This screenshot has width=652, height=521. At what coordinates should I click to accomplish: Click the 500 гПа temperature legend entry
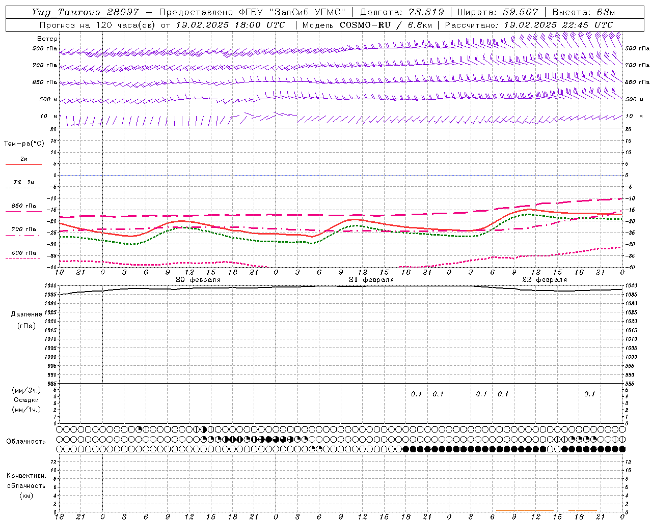(23, 253)
